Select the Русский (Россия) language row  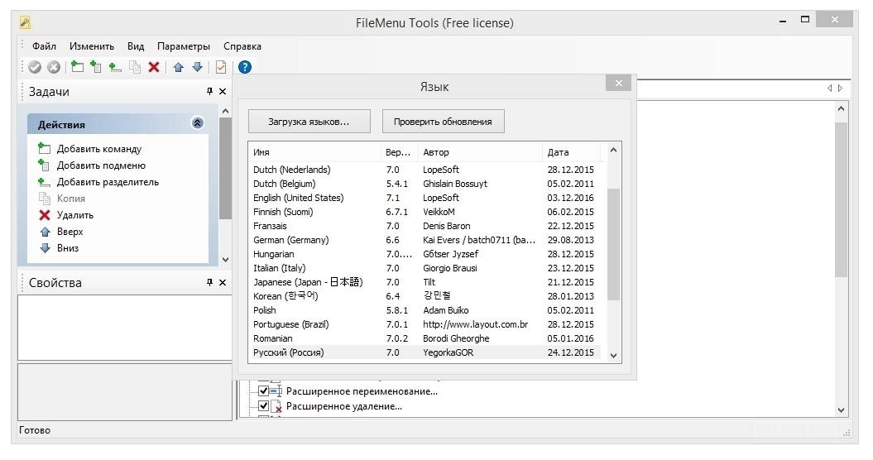(427, 352)
